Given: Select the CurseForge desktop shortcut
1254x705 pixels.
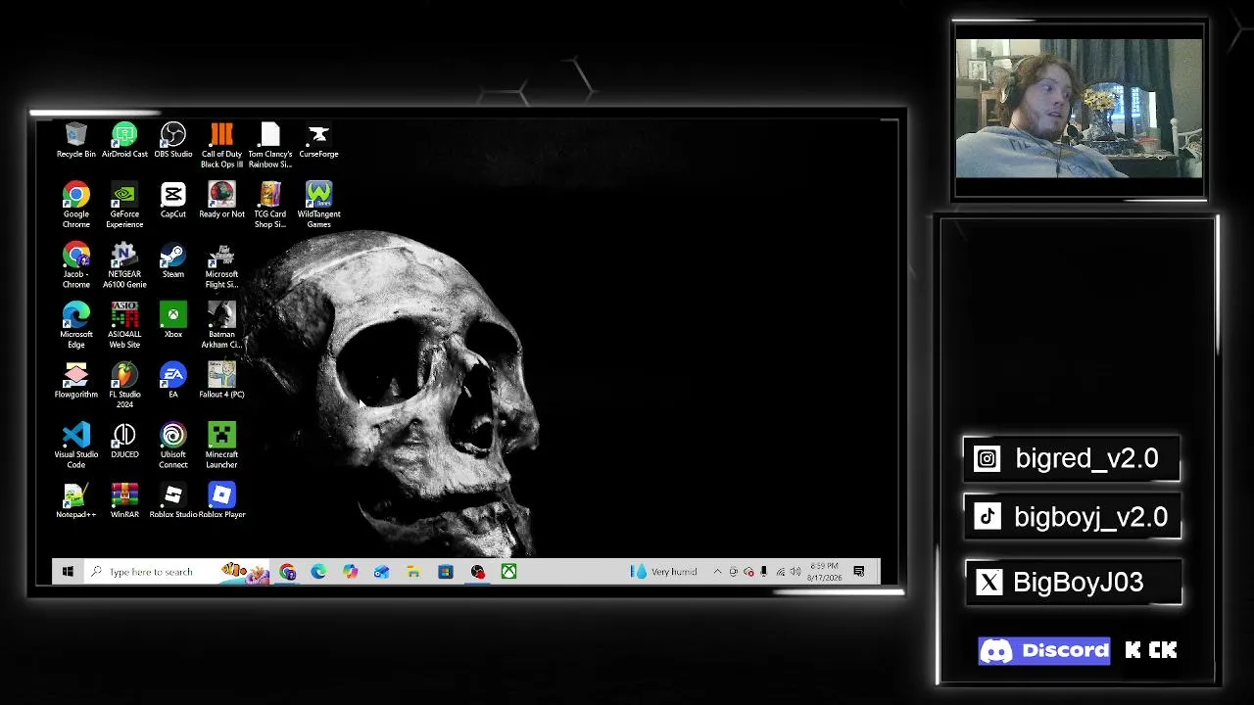Looking at the screenshot, I should pyautogui.click(x=318, y=140).
